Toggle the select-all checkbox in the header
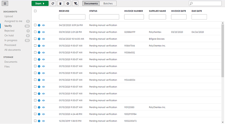The image size is (225, 124). tap(35, 11)
